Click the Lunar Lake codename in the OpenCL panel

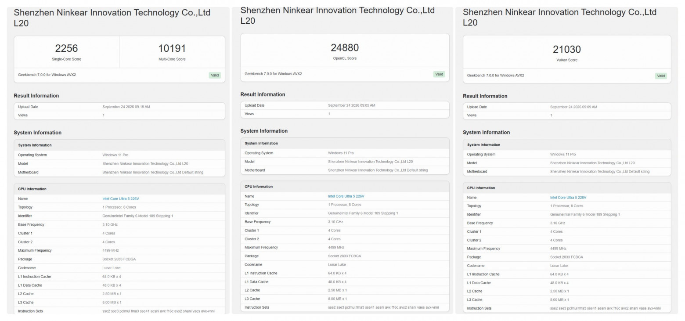(337, 265)
